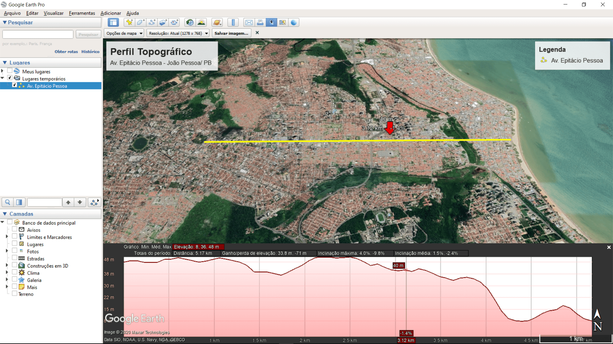Select the Add Polygon tool

click(x=140, y=22)
